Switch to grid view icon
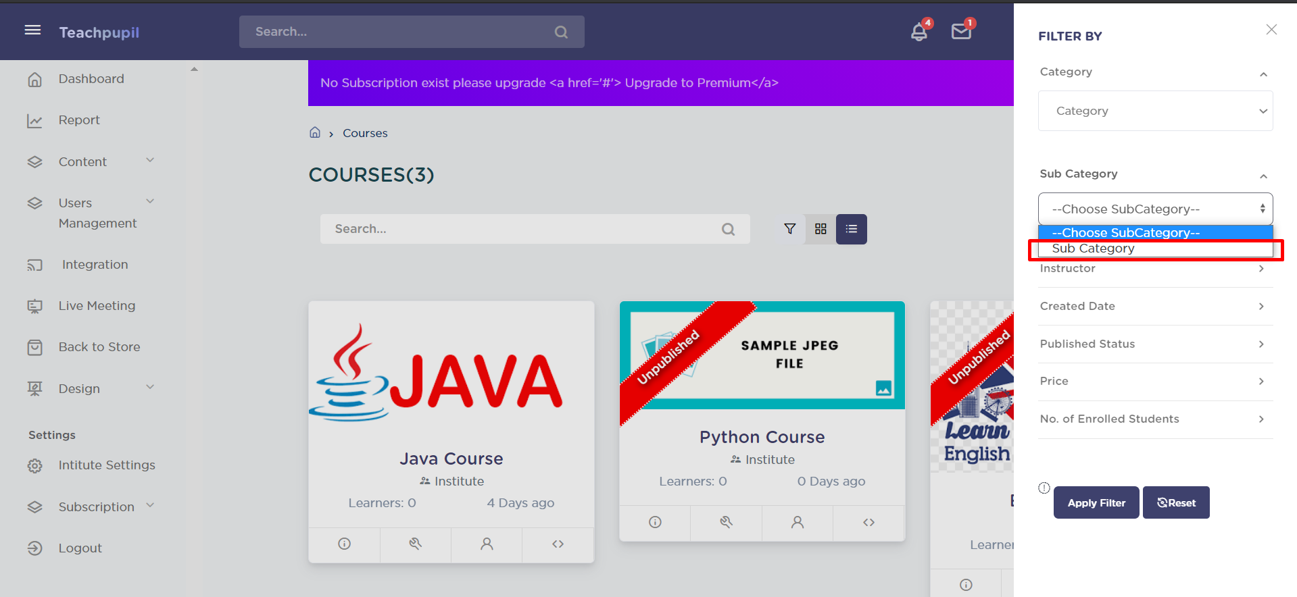 coord(821,229)
